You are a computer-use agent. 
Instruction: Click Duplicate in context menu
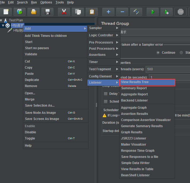tap(56, 80)
